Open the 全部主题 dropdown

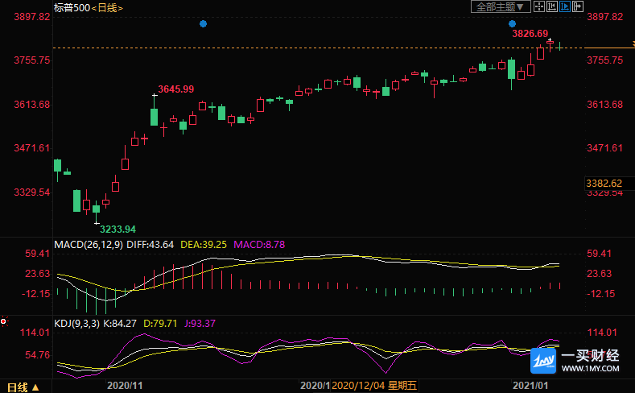point(501,6)
